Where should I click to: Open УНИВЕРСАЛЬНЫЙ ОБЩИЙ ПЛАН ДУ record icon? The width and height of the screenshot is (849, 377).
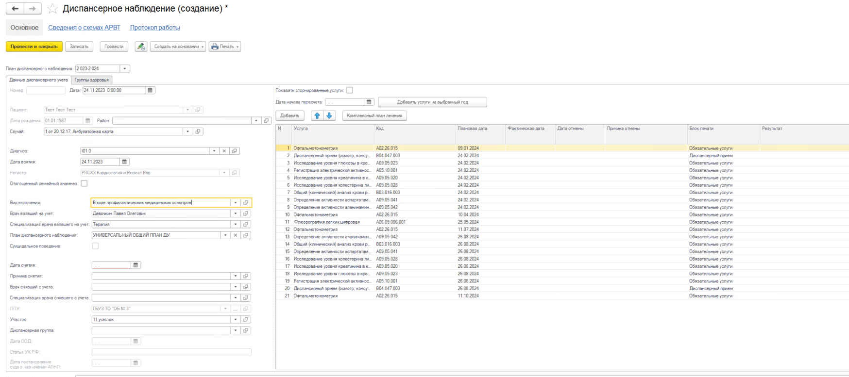pos(246,235)
